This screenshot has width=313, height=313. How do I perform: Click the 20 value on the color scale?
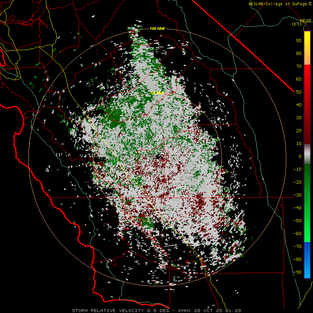click(299, 131)
